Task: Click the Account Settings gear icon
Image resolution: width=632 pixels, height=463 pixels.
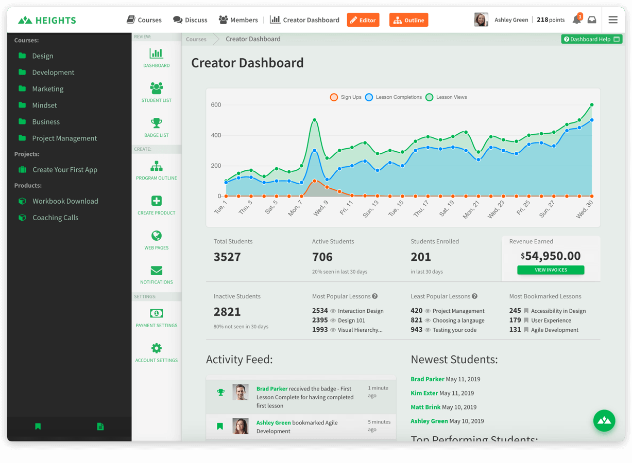Action: [x=156, y=348]
